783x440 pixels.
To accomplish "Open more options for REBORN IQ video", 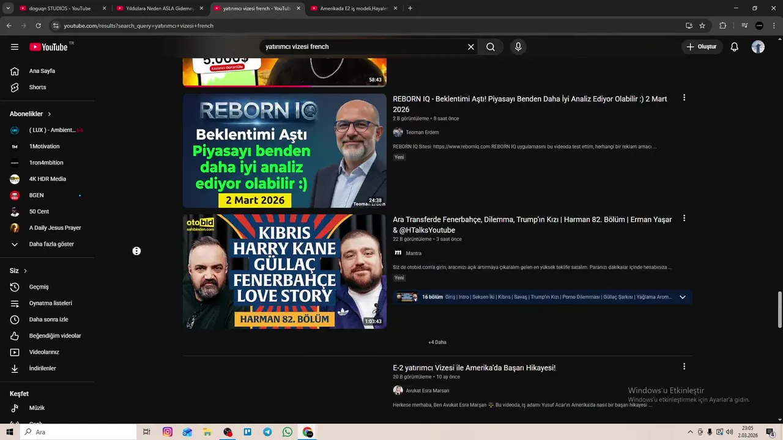I will [684, 98].
